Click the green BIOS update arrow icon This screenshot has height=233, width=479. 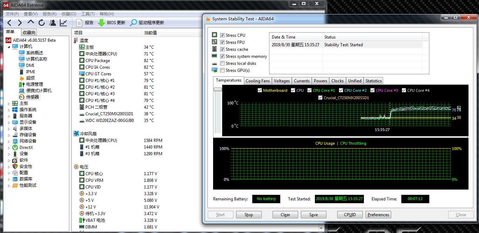(101, 23)
